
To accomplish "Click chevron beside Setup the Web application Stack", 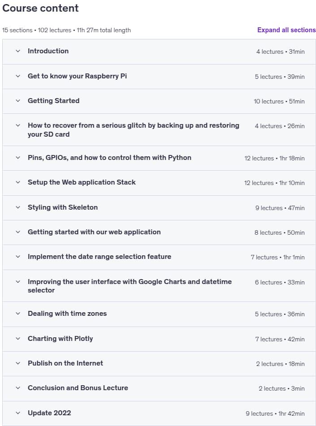I will coord(18,182).
